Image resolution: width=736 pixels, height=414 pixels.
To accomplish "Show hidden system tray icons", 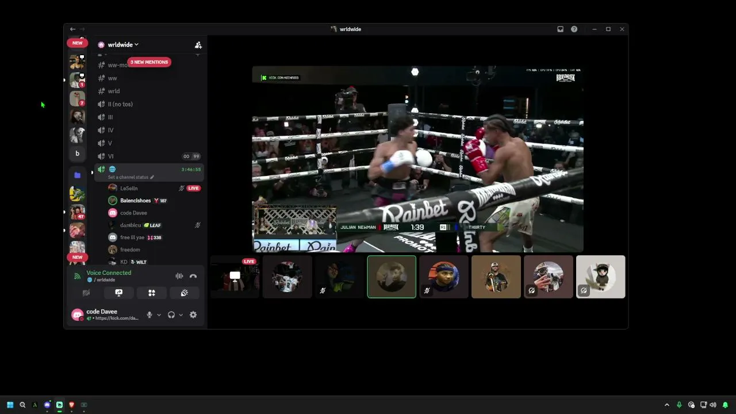I will coord(667,405).
